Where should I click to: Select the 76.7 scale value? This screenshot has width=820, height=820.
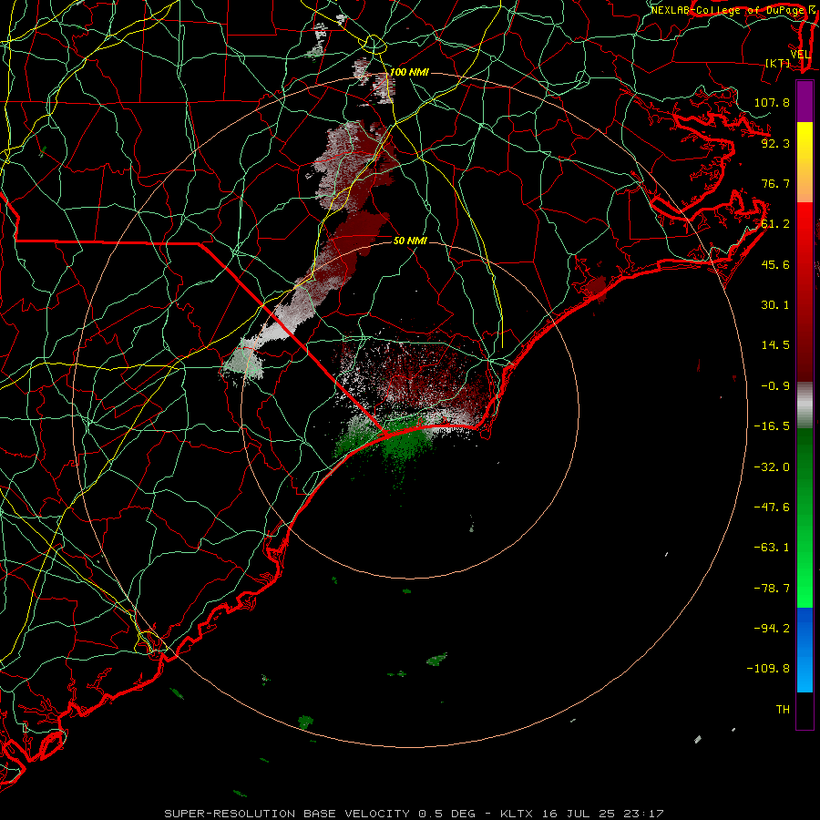[x=775, y=183]
